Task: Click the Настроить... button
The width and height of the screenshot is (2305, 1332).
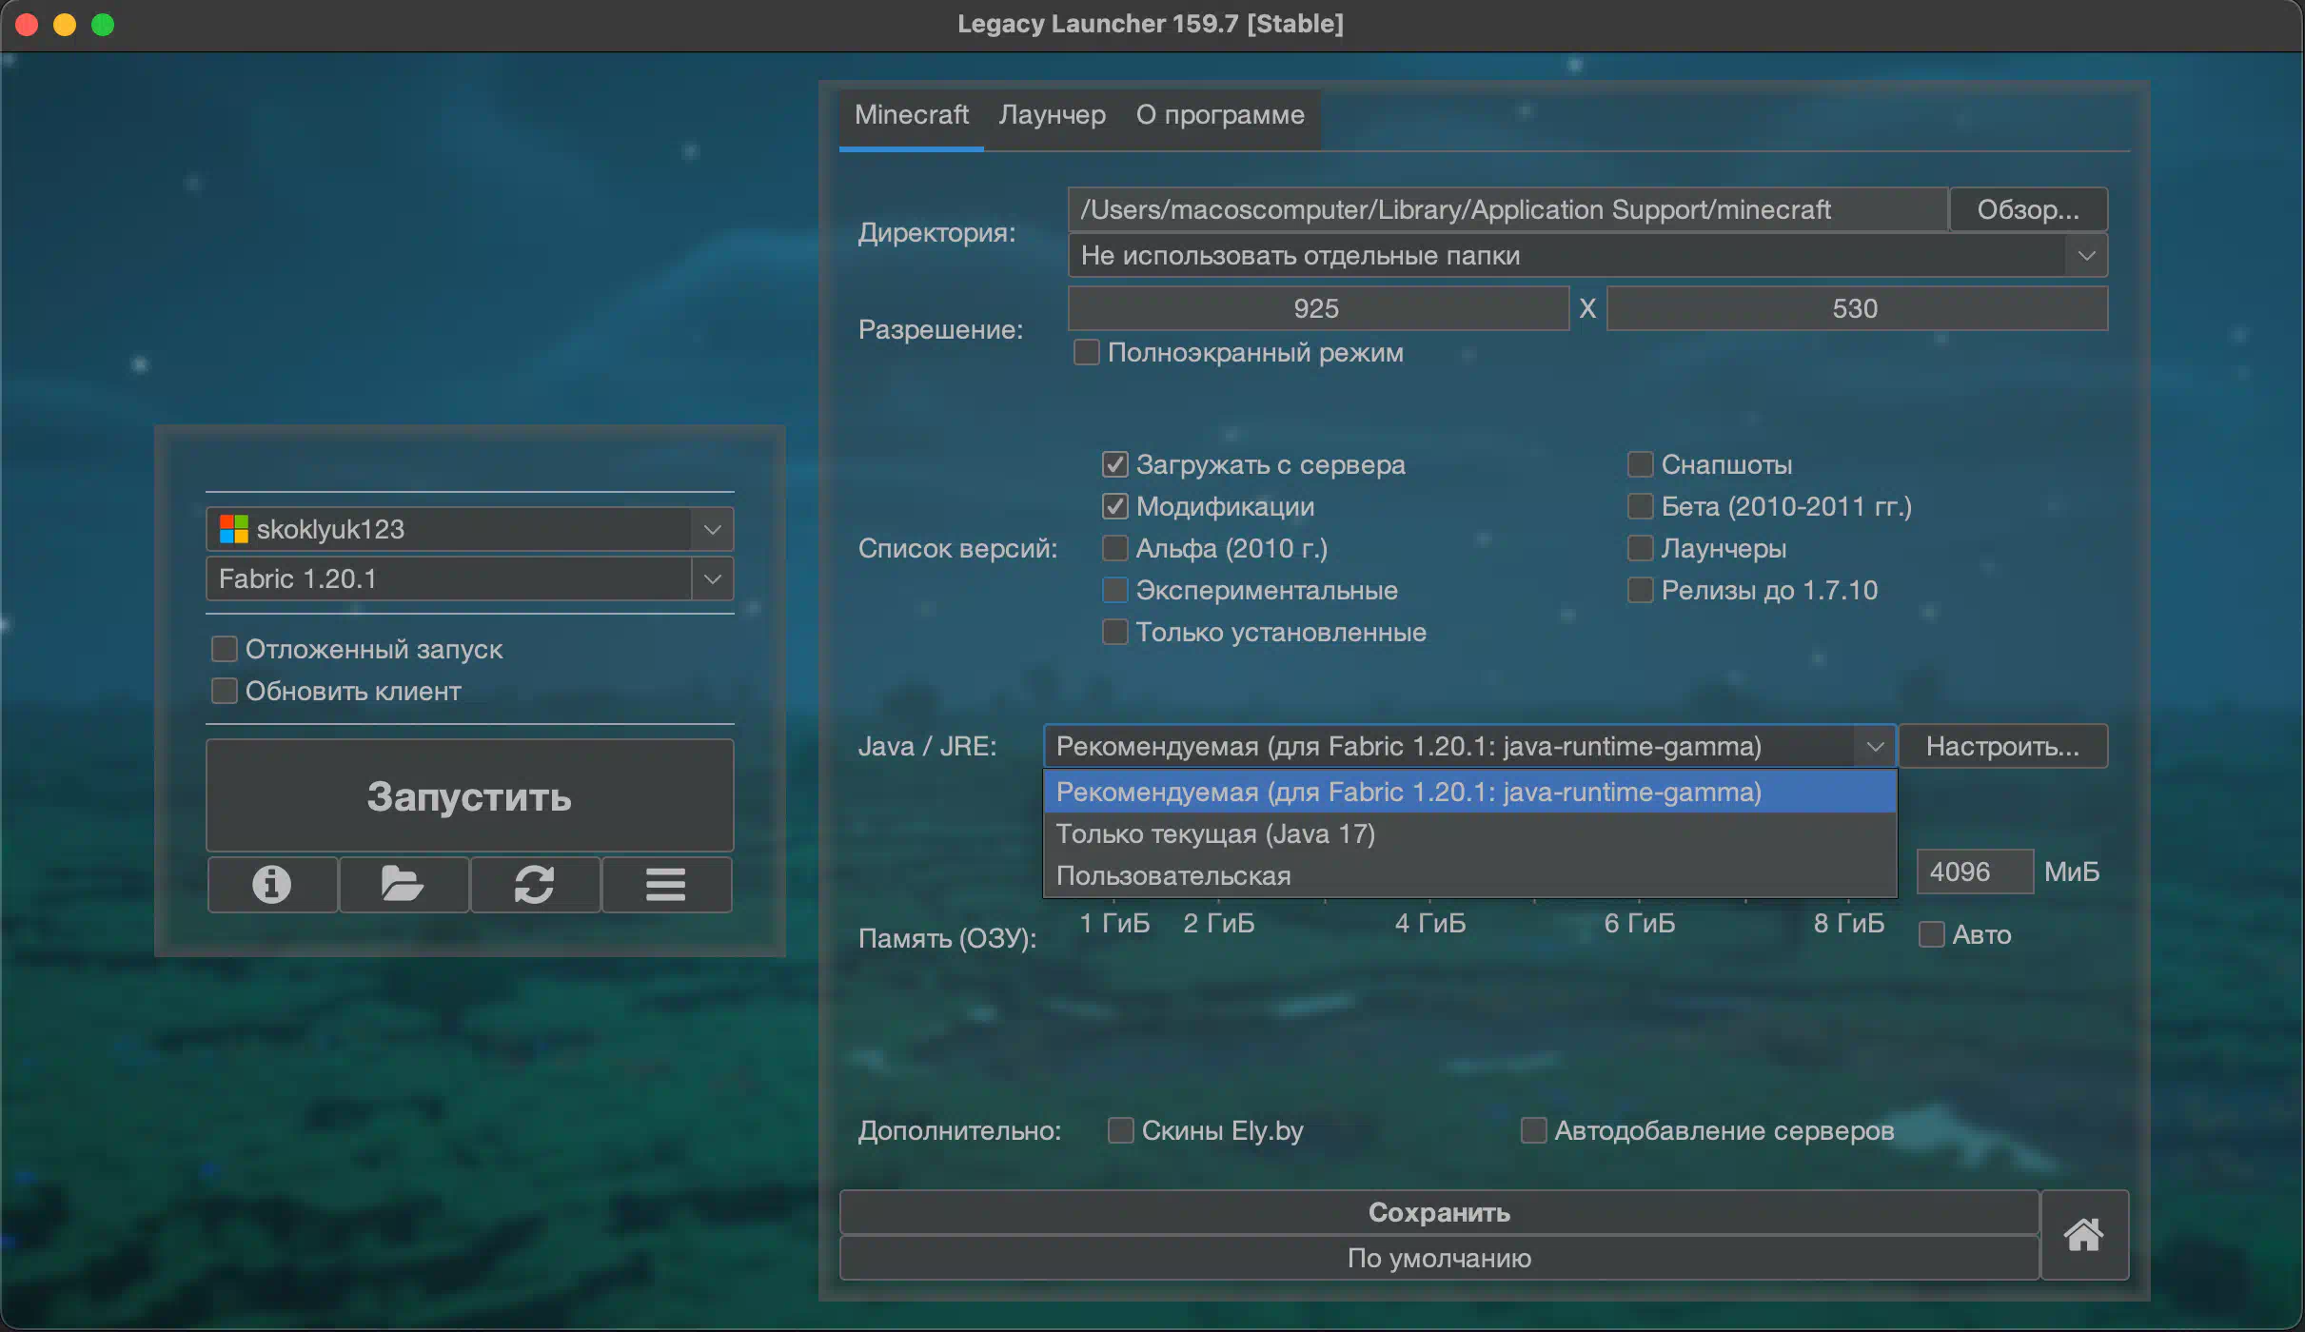Action: [x=2002, y=746]
